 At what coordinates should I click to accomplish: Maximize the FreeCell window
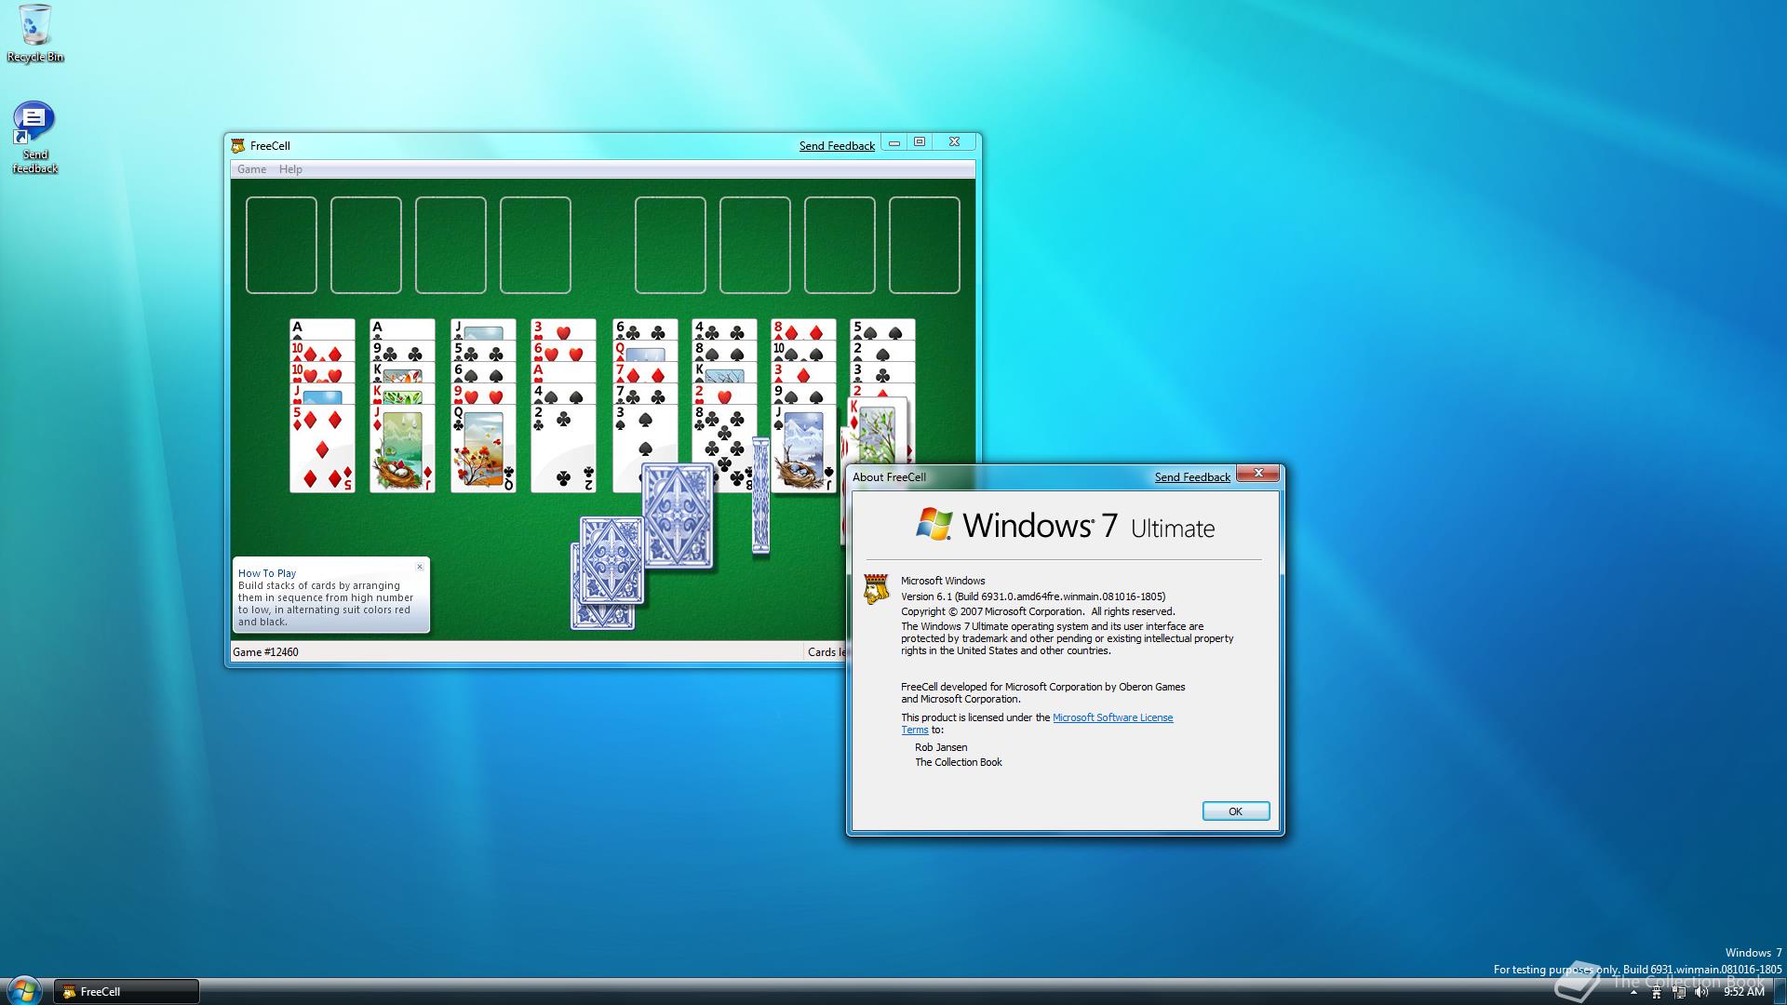click(x=920, y=142)
